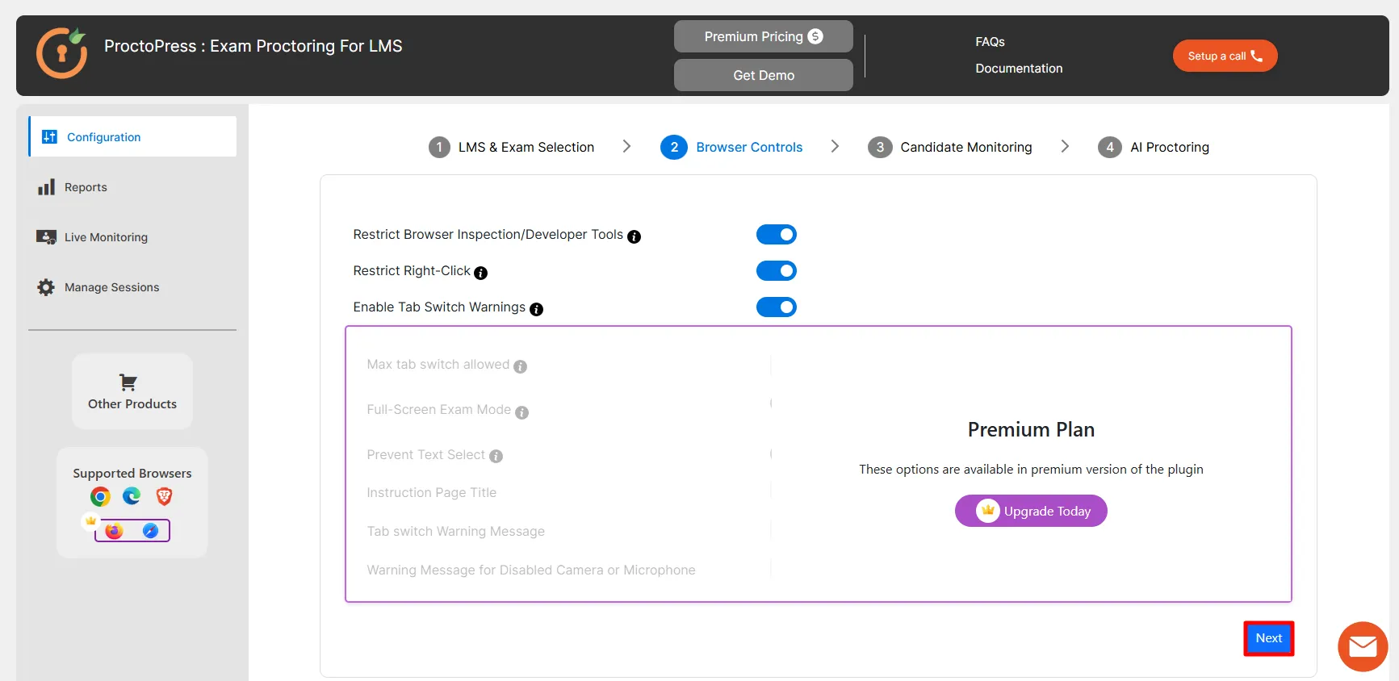Click info icon next to Developer Tools restriction
The width and height of the screenshot is (1399, 681).
635,236
